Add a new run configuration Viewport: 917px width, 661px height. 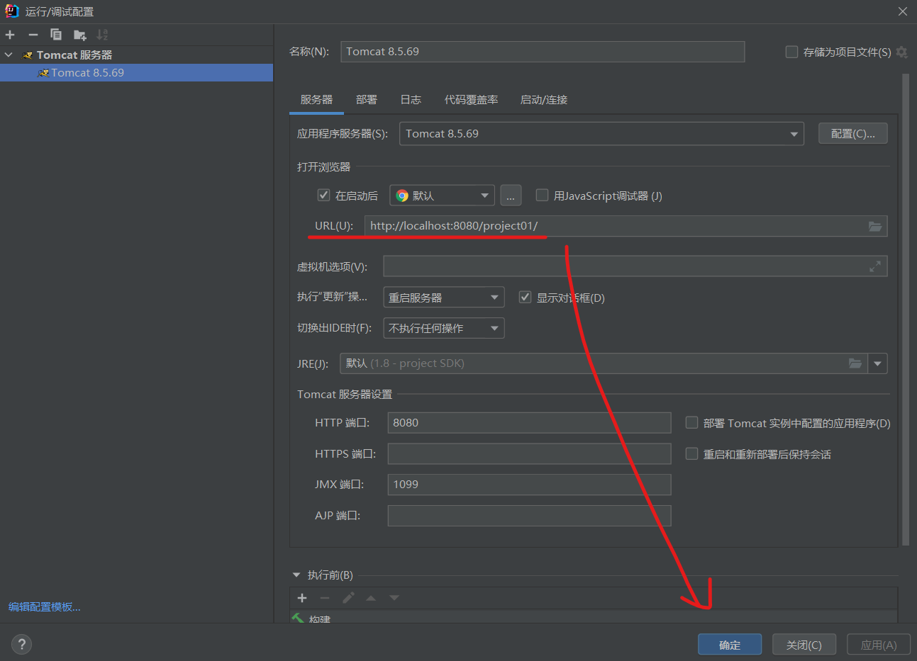(10, 35)
